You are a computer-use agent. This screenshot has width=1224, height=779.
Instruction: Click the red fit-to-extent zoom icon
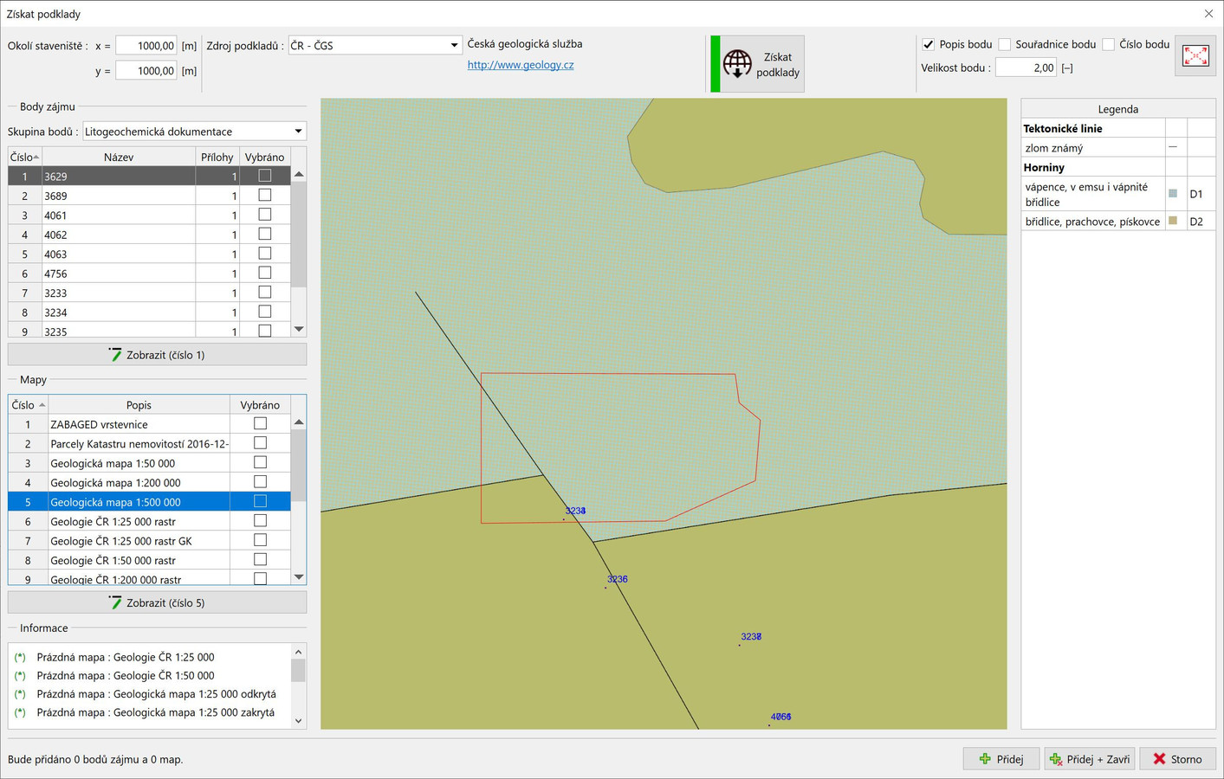(1195, 56)
